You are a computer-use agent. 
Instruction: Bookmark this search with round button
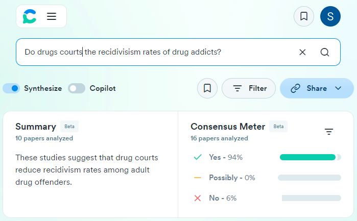click(207, 88)
